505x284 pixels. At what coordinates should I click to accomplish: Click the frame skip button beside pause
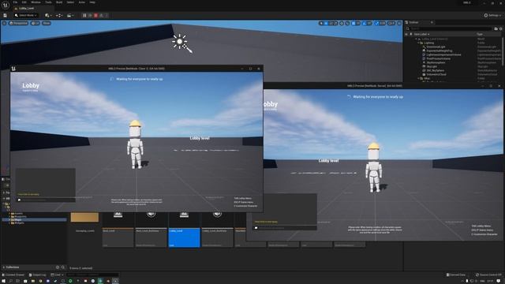(90, 16)
